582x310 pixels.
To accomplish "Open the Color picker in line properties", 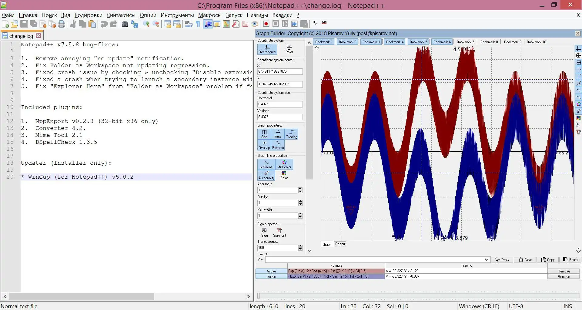I will [284, 175].
